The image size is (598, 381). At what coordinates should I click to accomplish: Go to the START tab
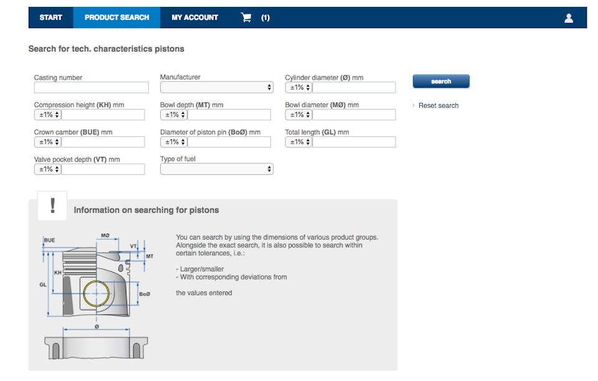point(50,17)
